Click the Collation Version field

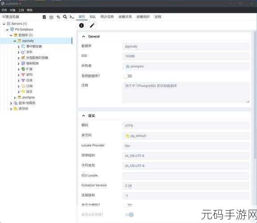pos(186,186)
